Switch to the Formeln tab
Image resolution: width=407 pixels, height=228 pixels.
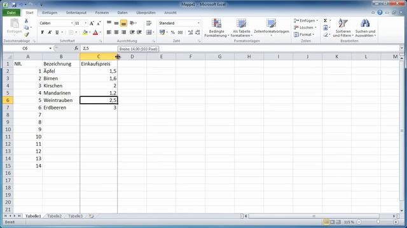pyautogui.click(x=102, y=13)
